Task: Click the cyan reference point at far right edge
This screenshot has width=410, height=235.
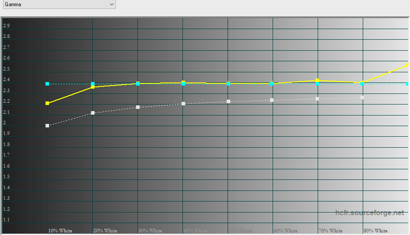Action: [x=407, y=84]
